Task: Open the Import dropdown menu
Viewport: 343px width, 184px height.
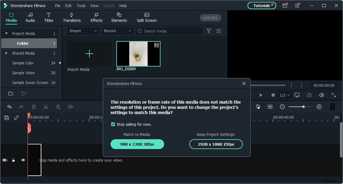Action: coord(83,31)
